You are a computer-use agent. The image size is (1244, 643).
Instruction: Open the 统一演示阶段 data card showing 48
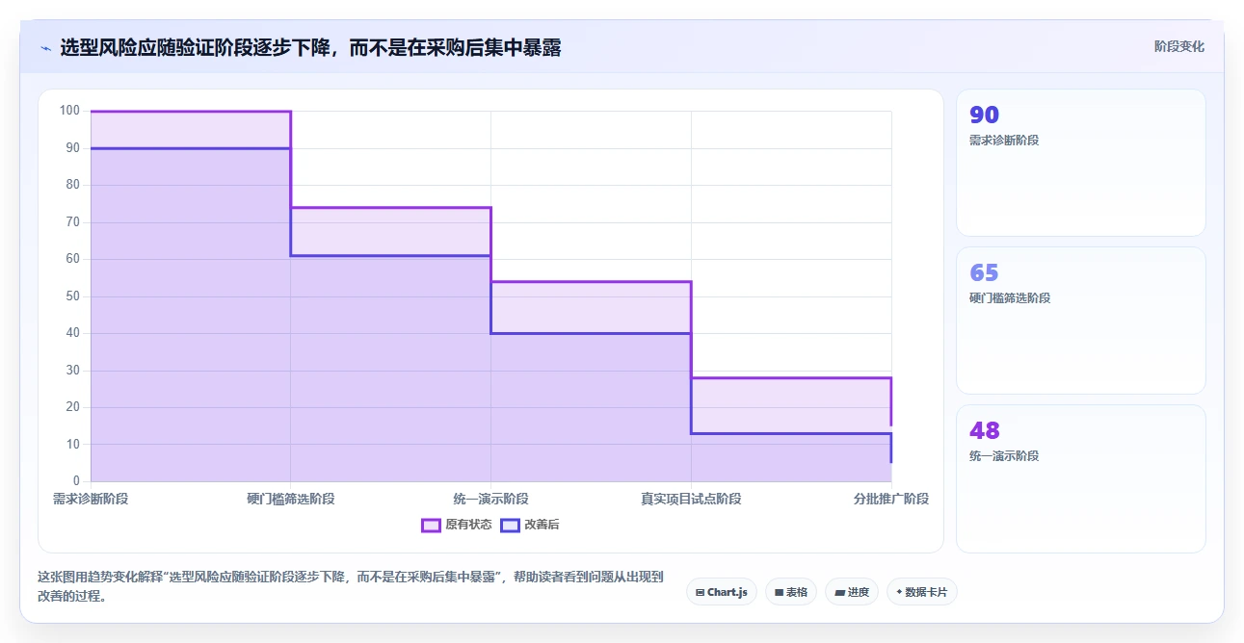click(1080, 478)
